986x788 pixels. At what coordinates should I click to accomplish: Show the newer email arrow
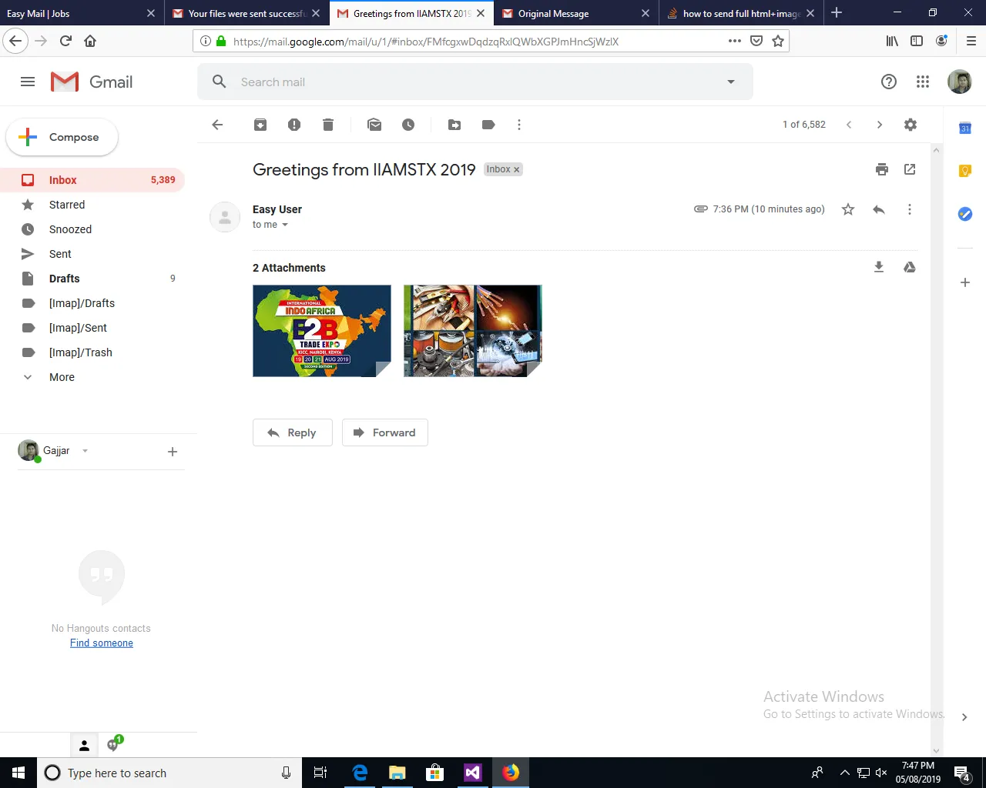[849, 125]
